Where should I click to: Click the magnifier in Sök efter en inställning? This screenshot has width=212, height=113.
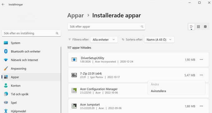click(57, 33)
